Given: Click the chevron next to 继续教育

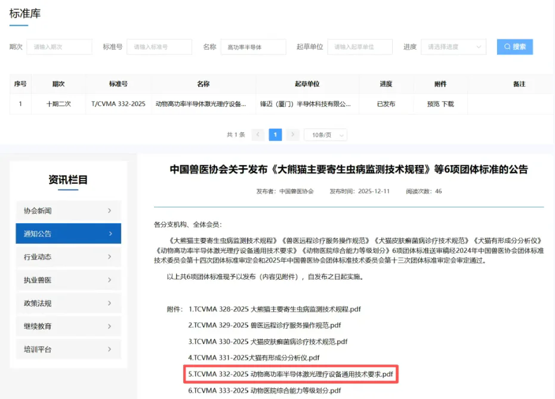Looking at the screenshot, I should pyautogui.click(x=109, y=326).
